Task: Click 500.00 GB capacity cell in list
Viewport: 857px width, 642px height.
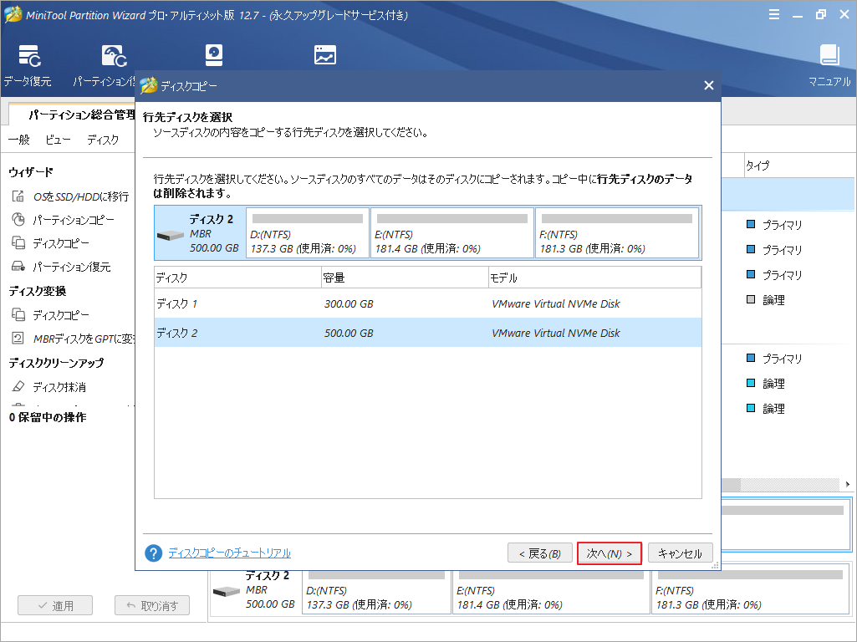Action: click(349, 333)
